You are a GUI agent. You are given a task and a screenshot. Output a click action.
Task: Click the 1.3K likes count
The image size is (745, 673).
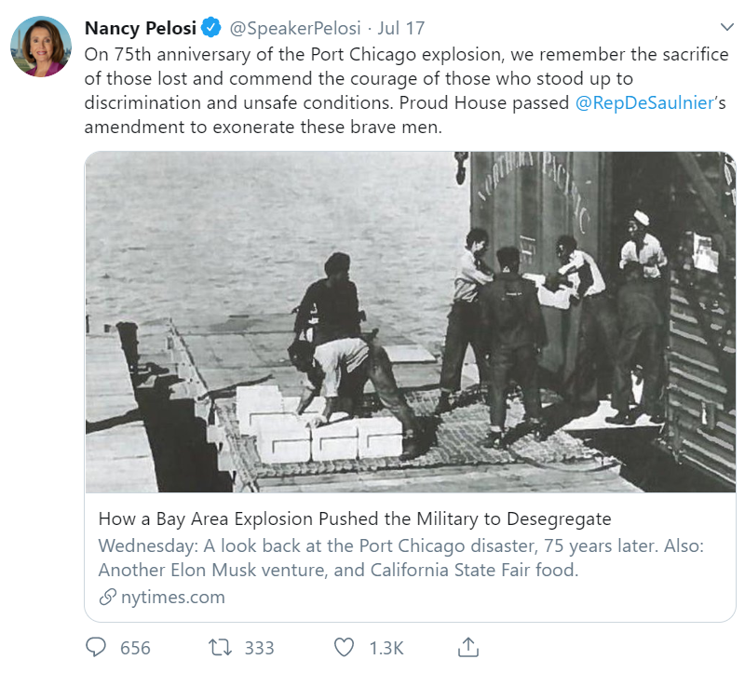pyautogui.click(x=384, y=648)
